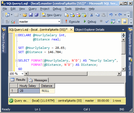The height and width of the screenshot is (113, 134).
Task: Open the Help menu
Action: point(92,9)
